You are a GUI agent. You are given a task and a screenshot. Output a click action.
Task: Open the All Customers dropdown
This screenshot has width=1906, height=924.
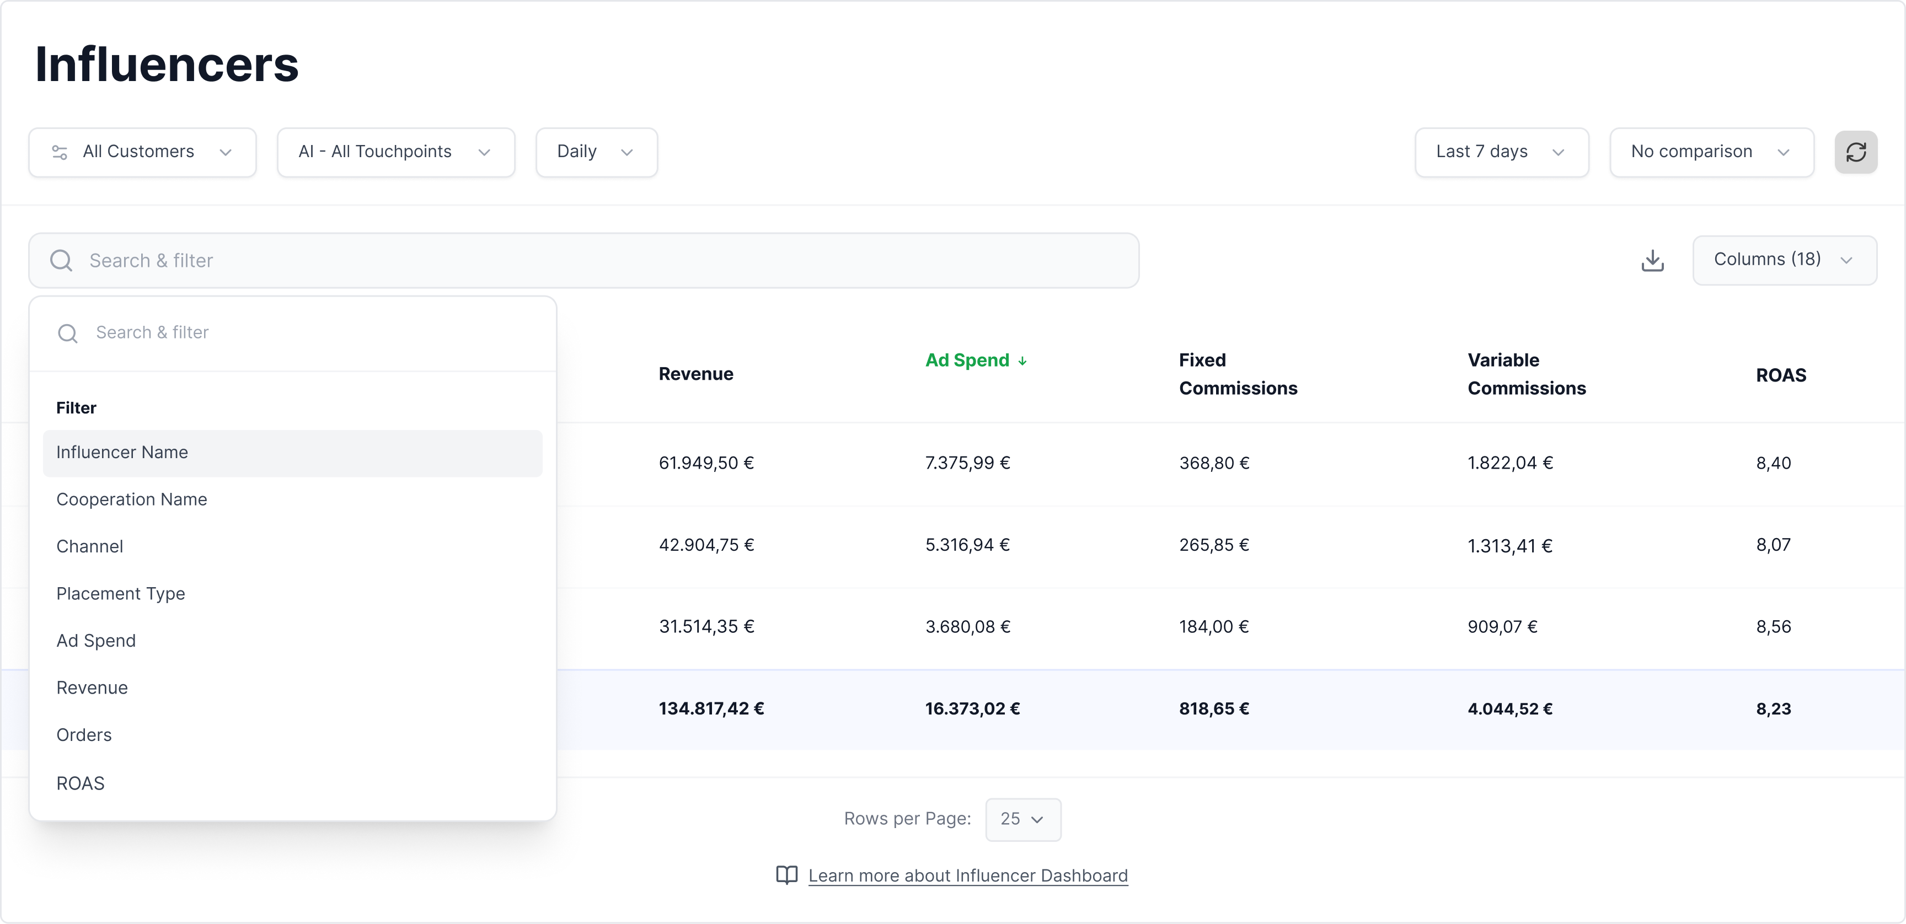(x=142, y=152)
